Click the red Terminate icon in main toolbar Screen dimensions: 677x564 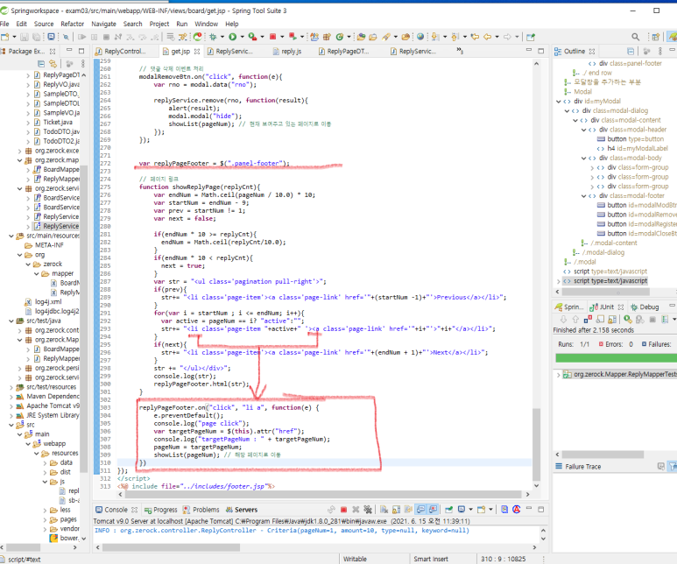click(273, 37)
